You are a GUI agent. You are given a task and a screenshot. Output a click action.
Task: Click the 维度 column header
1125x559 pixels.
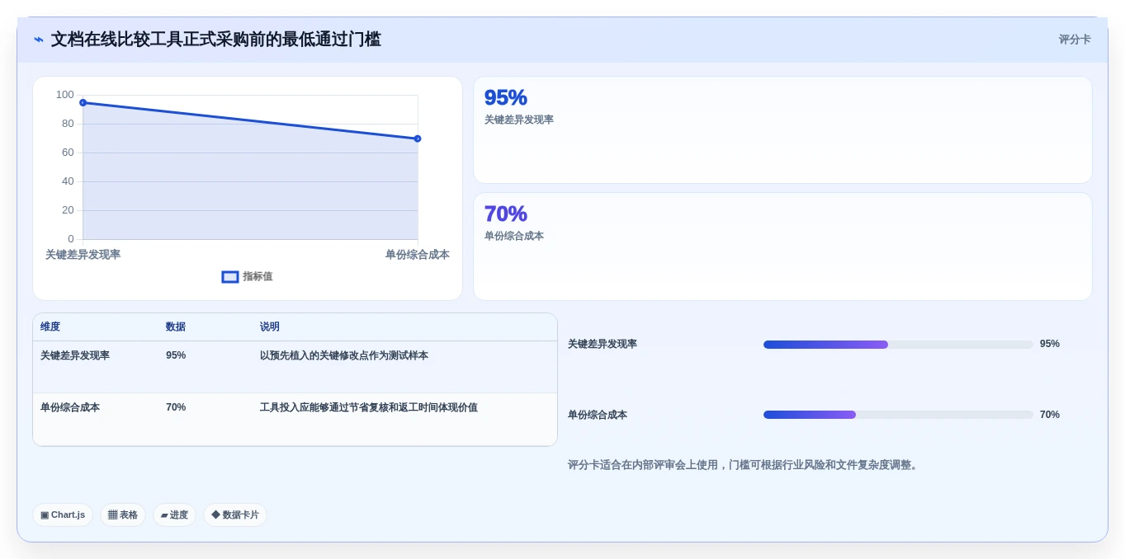point(50,326)
